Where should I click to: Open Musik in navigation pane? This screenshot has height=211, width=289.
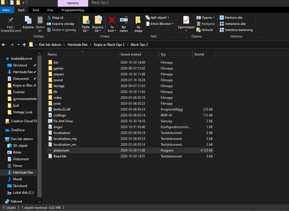[x=15, y=179]
